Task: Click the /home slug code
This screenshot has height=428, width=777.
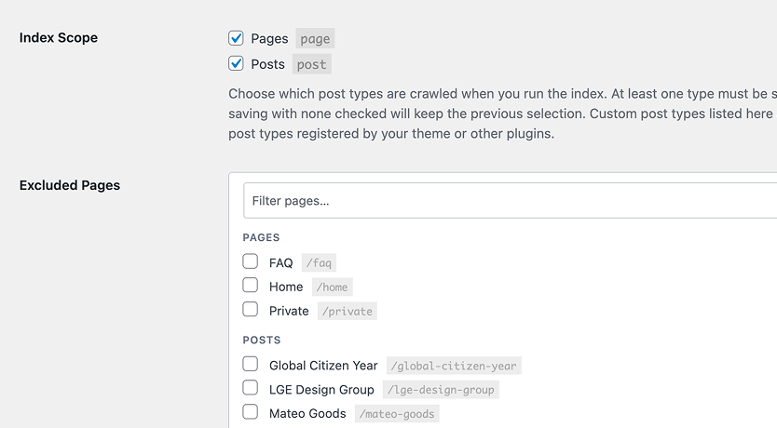Action: click(332, 288)
